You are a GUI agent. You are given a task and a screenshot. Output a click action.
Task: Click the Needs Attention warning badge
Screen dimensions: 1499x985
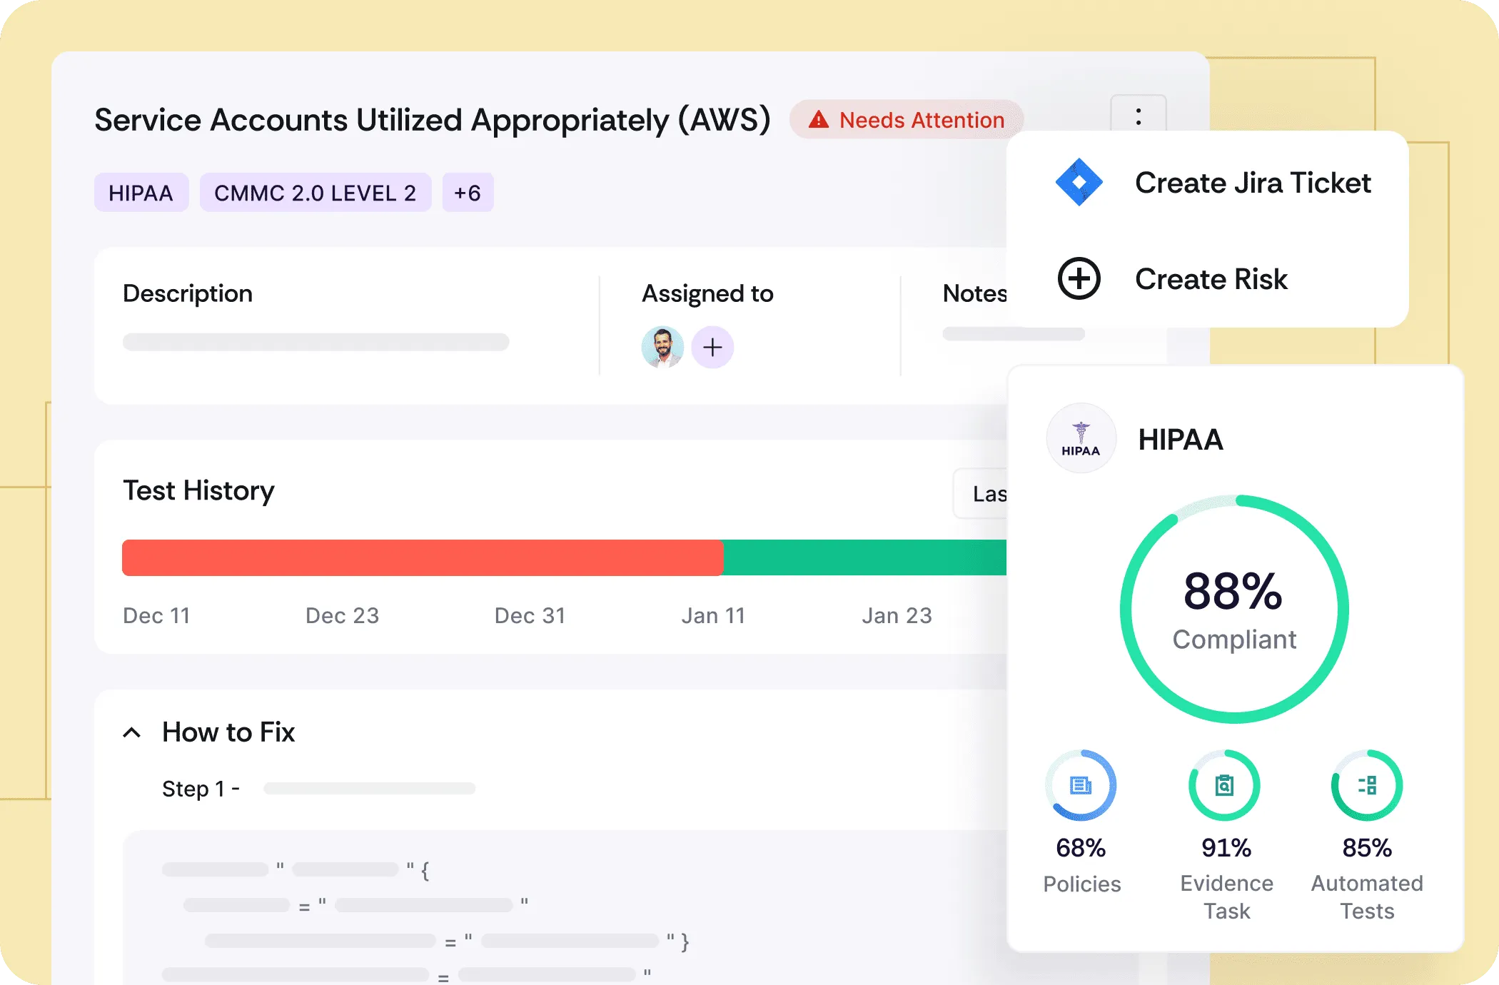click(x=907, y=120)
